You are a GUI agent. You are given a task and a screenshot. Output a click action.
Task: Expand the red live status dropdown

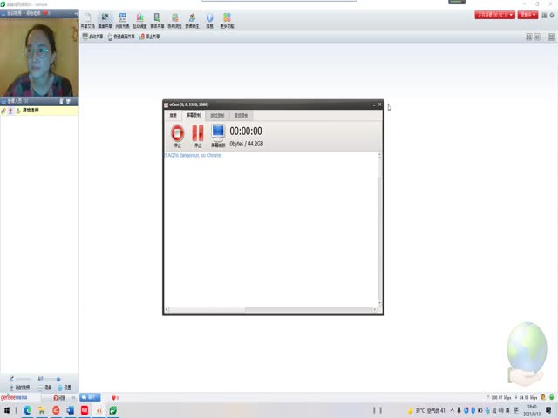point(494,15)
